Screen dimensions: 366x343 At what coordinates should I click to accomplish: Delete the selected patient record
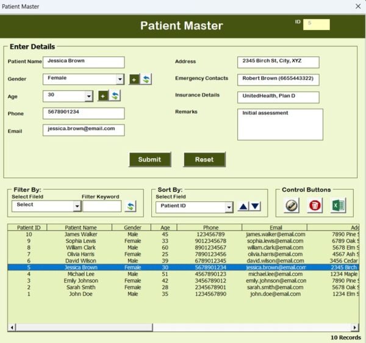coord(315,206)
